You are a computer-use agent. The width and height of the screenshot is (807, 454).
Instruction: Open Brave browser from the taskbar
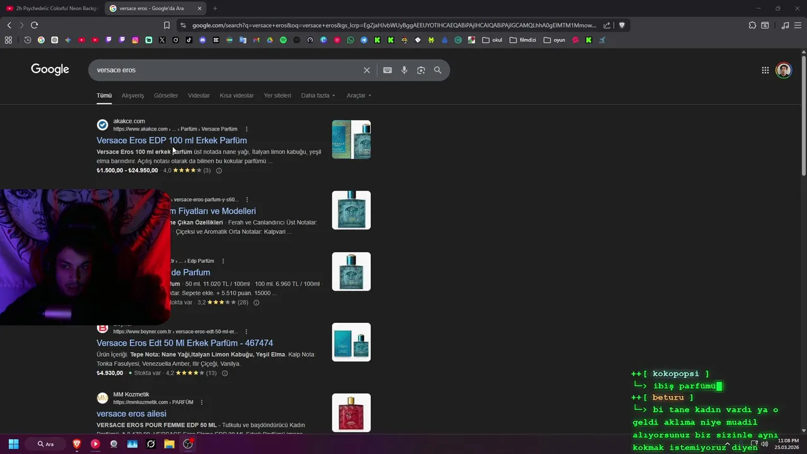point(77,444)
